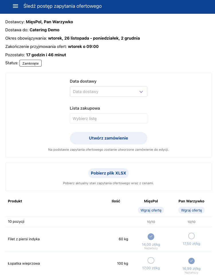This screenshot has height=275, width=215.
Task: Click the MięsPol column header
Action: [151, 201]
